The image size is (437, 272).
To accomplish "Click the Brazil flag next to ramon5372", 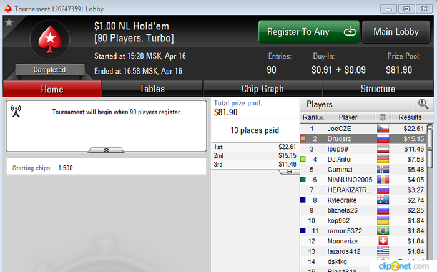I will click(x=383, y=231).
